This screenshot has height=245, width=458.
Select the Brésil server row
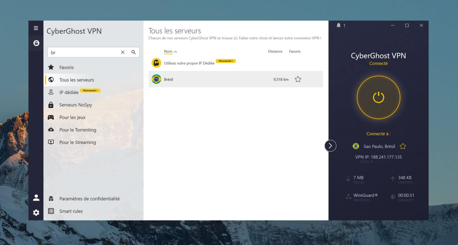click(x=236, y=79)
